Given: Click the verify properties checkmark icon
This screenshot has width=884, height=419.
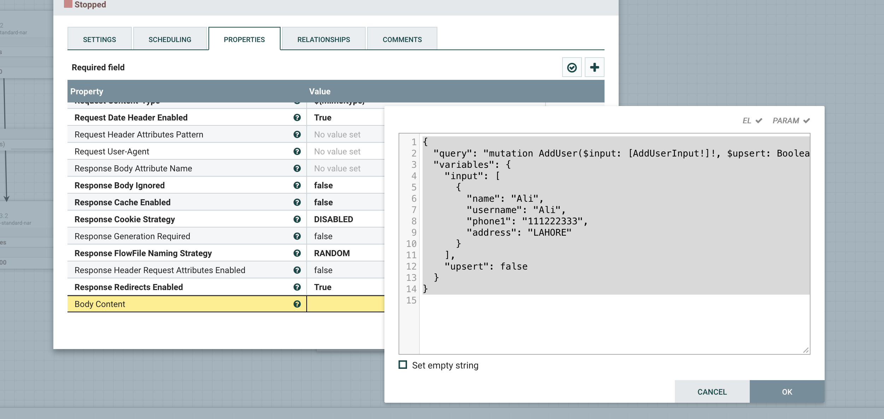Looking at the screenshot, I should tap(572, 67).
